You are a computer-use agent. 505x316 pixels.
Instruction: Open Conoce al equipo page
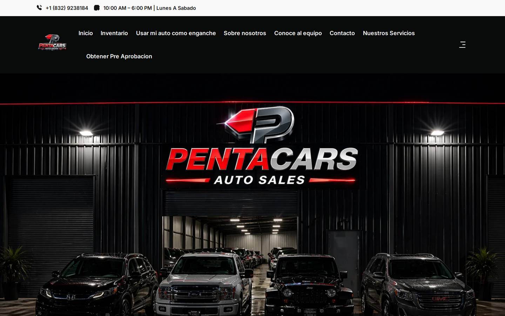pyautogui.click(x=298, y=33)
